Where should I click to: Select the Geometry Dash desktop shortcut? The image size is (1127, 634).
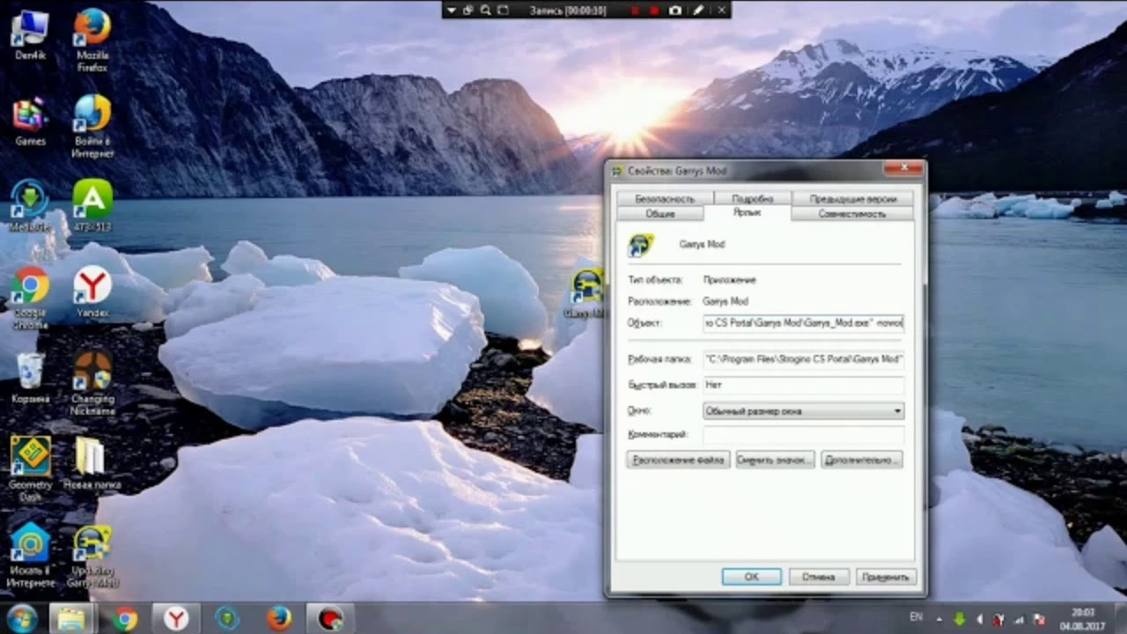[x=30, y=468]
